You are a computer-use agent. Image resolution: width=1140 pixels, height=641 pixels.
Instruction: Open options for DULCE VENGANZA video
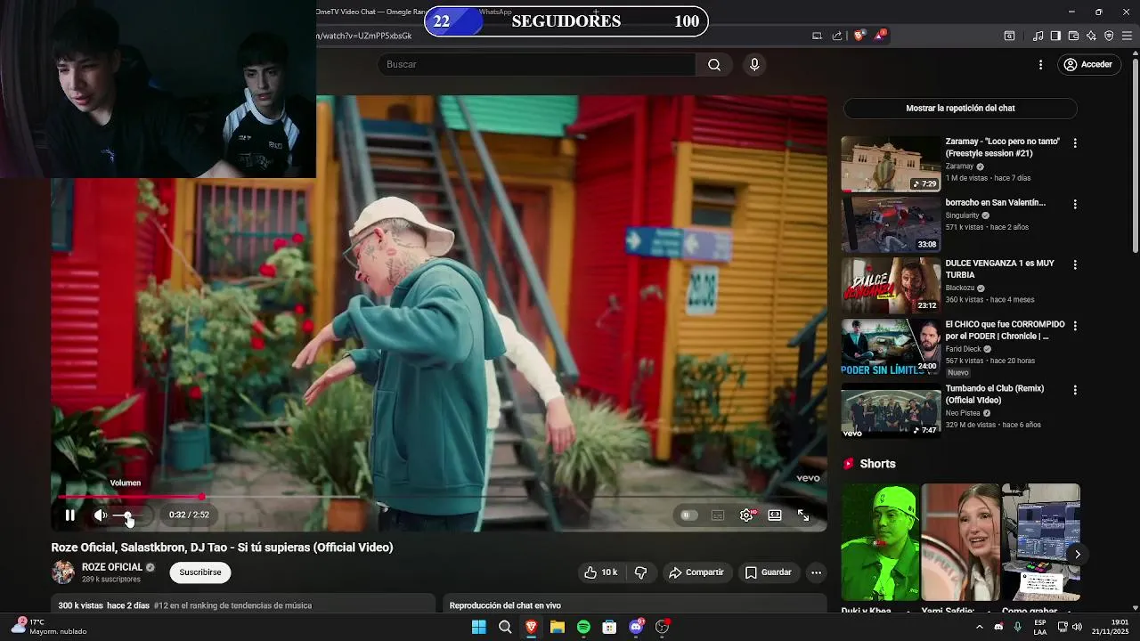1075,264
